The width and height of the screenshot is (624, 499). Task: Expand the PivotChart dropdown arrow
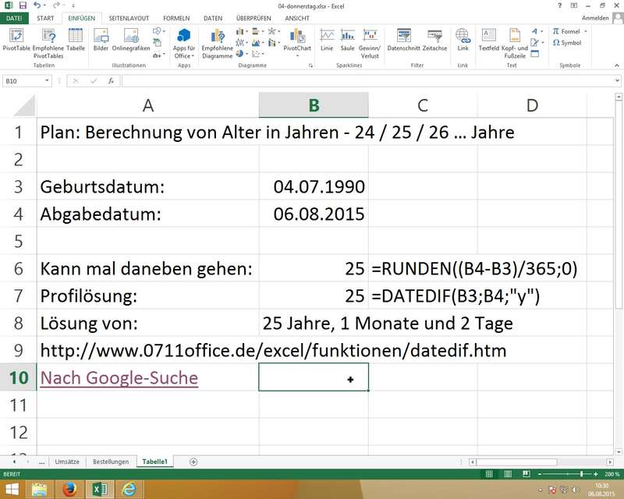[x=296, y=56]
